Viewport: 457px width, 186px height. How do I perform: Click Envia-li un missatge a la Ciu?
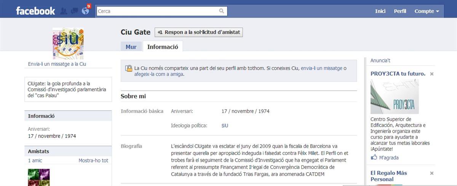(x=57, y=64)
